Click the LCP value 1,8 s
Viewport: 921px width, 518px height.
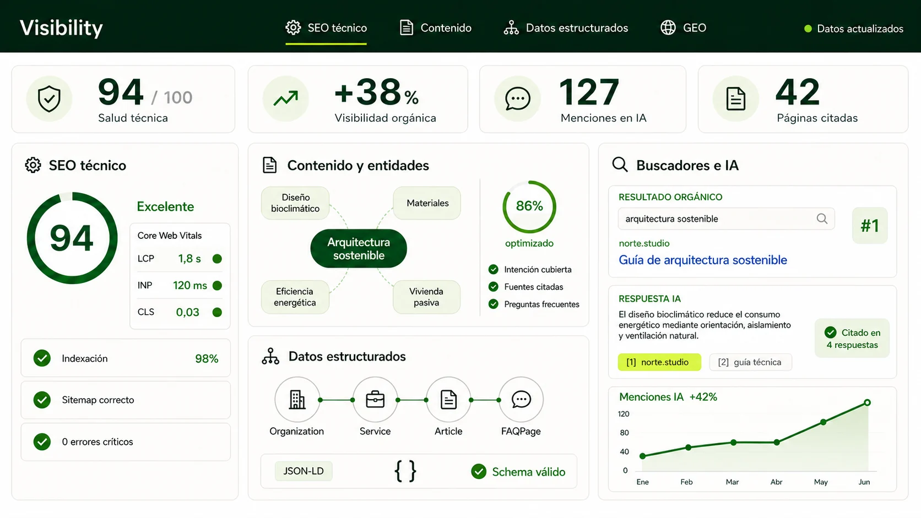pyautogui.click(x=189, y=259)
